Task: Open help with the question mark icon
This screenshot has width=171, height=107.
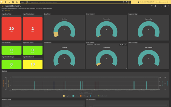Action: (x=130, y=2)
